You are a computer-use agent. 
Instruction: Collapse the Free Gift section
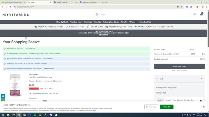(201, 79)
